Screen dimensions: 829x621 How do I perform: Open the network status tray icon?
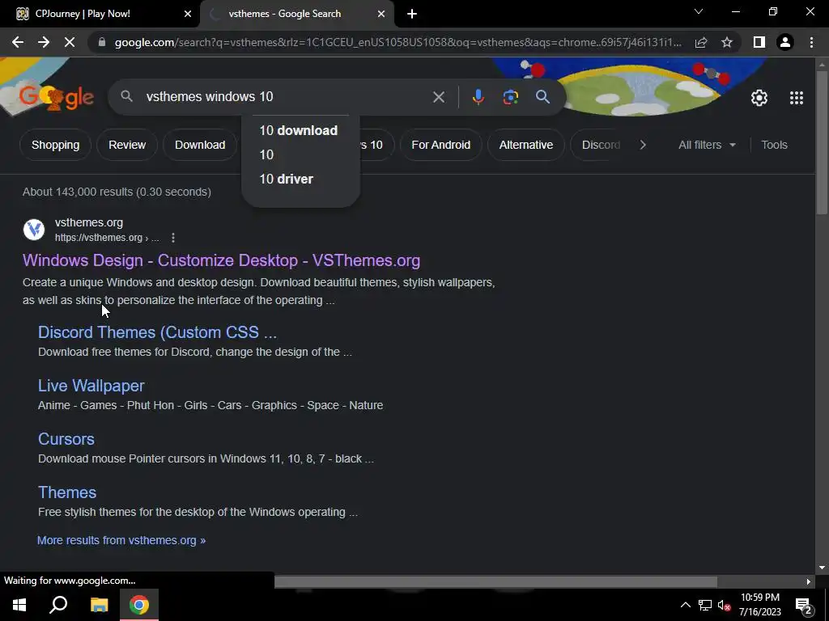(x=705, y=605)
